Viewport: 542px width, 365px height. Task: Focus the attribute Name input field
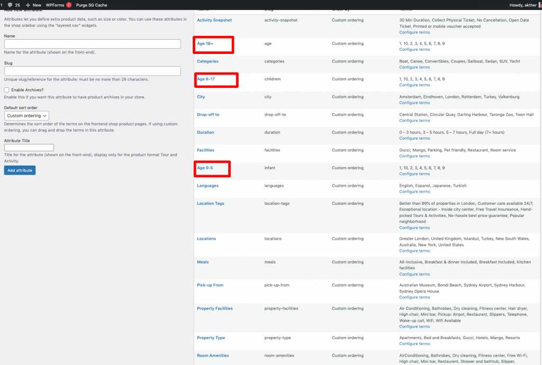92,44
